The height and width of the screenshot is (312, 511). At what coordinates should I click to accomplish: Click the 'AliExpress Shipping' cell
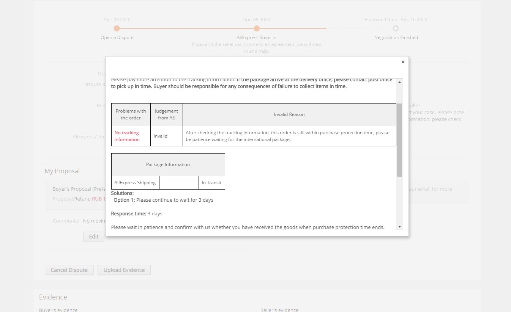click(x=135, y=183)
